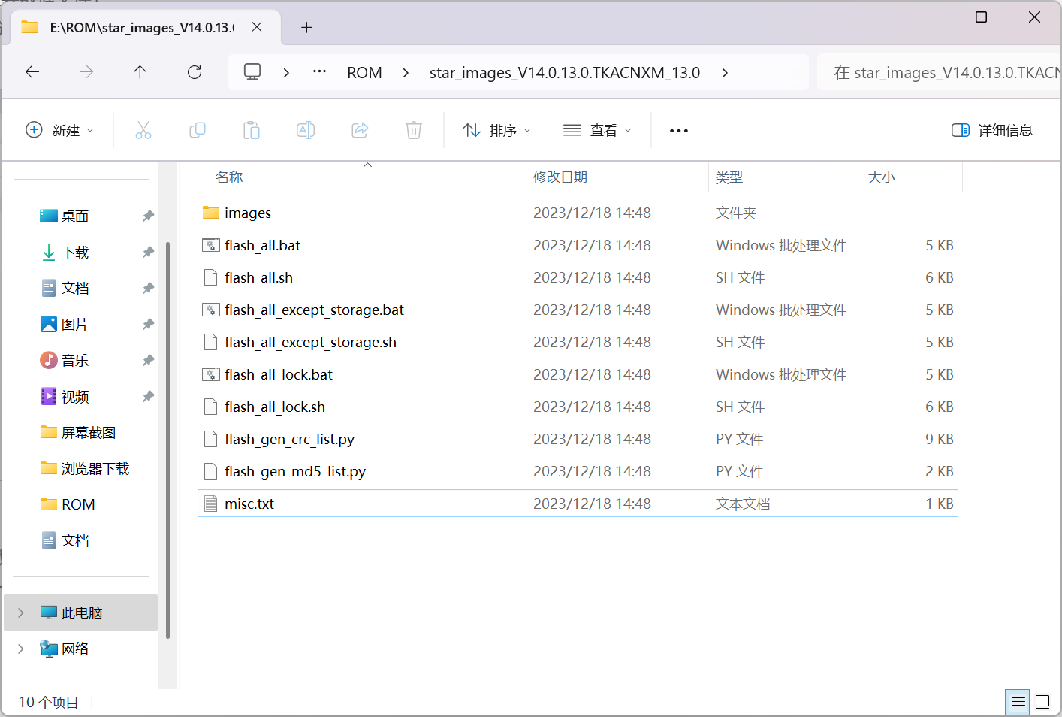Open the 排序 sort dropdown
This screenshot has width=1062, height=717.
pos(496,129)
